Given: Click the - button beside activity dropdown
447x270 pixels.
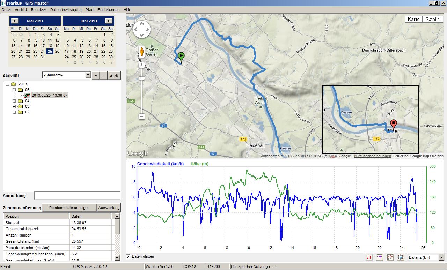Looking at the screenshot, I should point(103,75).
